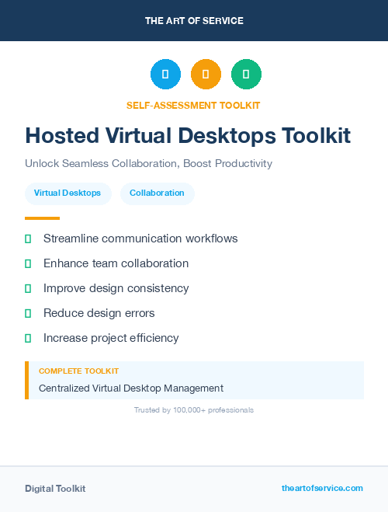Click the blue circle icon

165,74
